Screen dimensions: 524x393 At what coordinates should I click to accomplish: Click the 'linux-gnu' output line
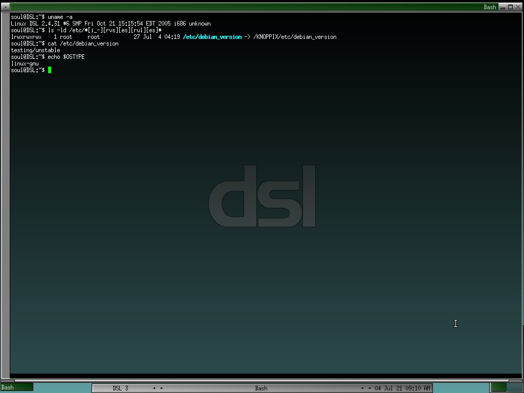click(25, 63)
